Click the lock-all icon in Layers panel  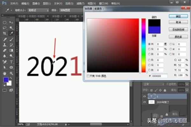point(165,90)
